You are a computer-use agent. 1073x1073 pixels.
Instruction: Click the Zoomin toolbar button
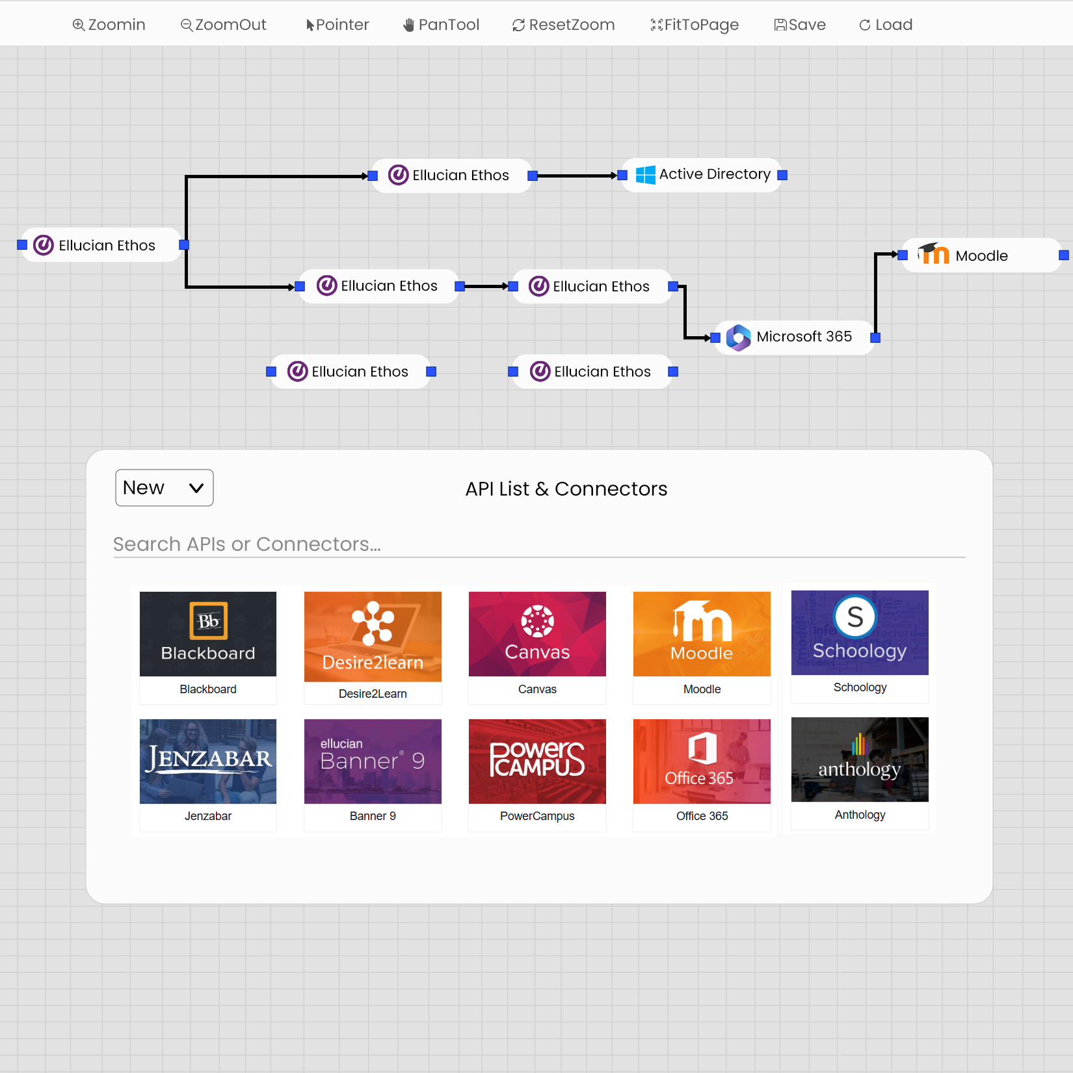pos(109,25)
